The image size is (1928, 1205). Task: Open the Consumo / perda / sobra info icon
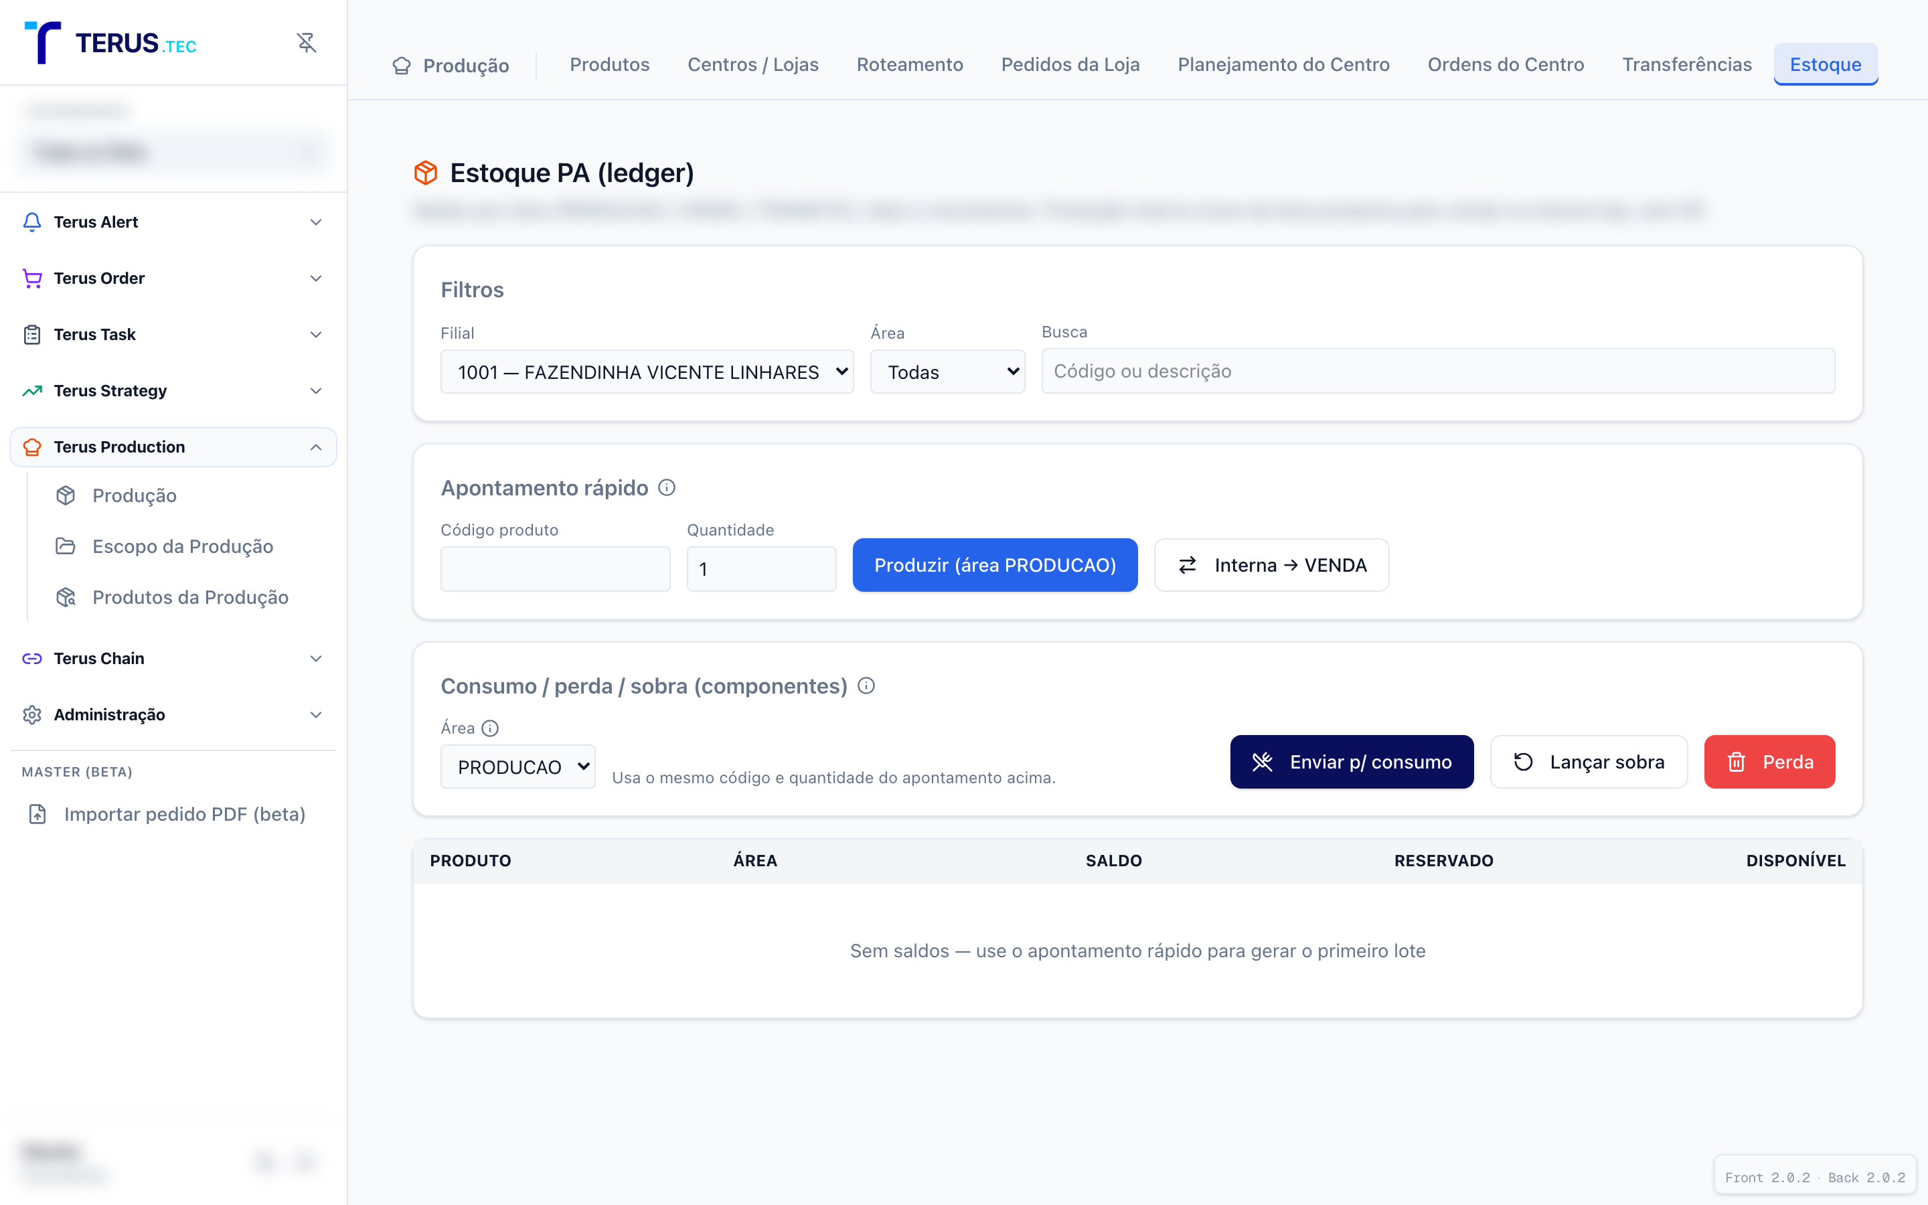click(866, 686)
